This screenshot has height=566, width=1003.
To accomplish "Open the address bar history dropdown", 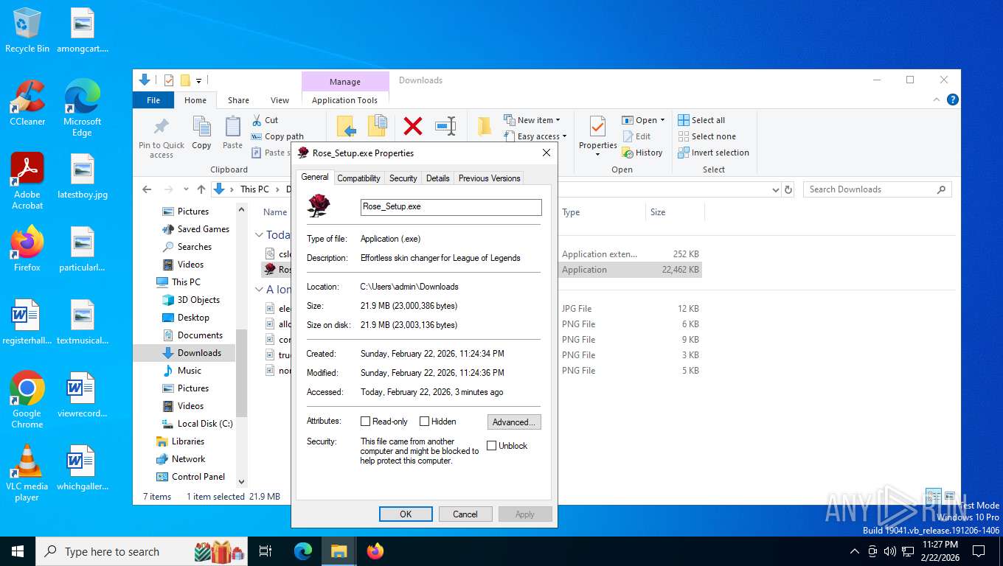I will pyautogui.click(x=775, y=189).
